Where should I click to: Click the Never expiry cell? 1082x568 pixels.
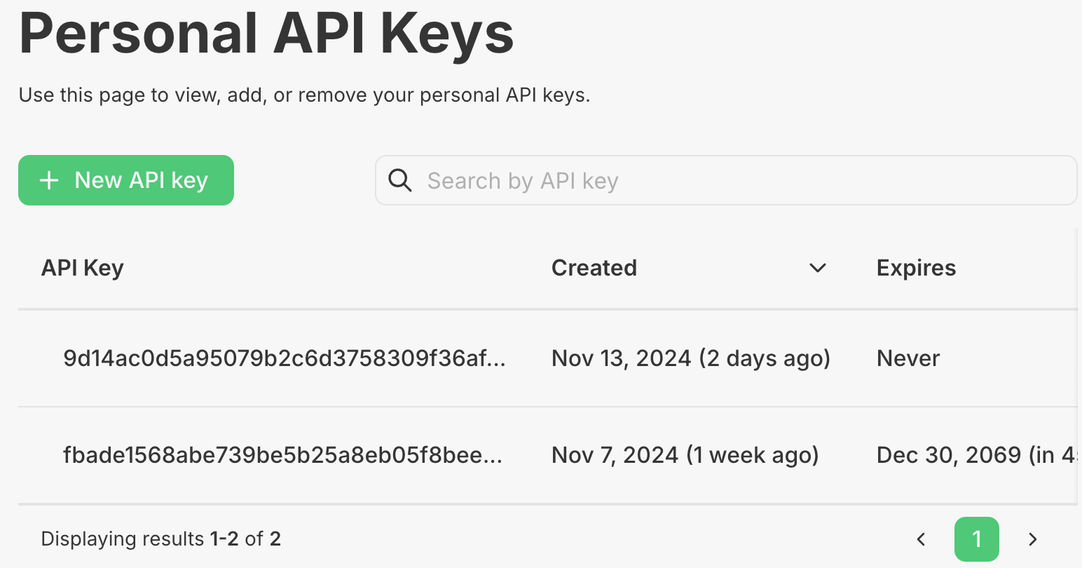pyautogui.click(x=908, y=358)
